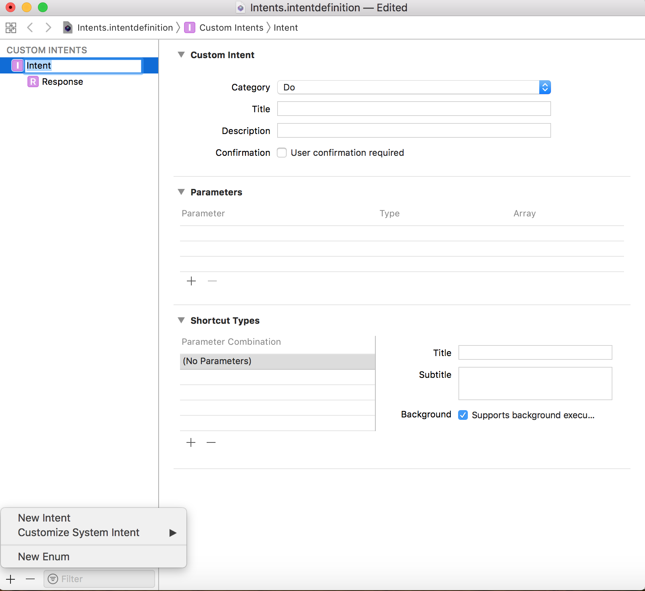The image size is (645, 591).
Task: Expand Customize System Intent submenu arrow
Action: pos(173,533)
